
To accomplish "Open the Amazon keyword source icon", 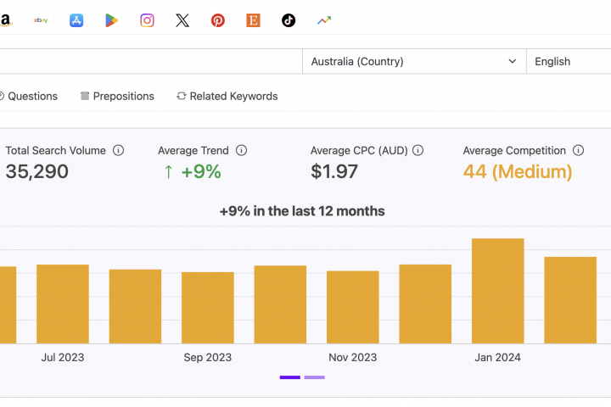I will coord(5,20).
